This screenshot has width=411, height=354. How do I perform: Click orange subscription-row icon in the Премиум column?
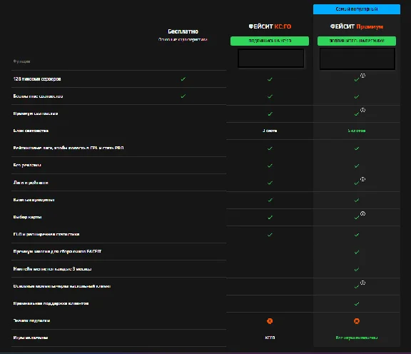pyautogui.click(x=357, y=321)
